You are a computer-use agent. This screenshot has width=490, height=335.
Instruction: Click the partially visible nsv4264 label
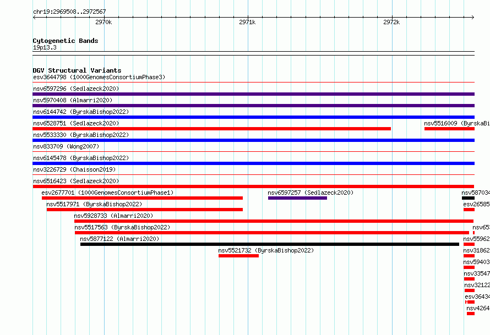point(478,308)
